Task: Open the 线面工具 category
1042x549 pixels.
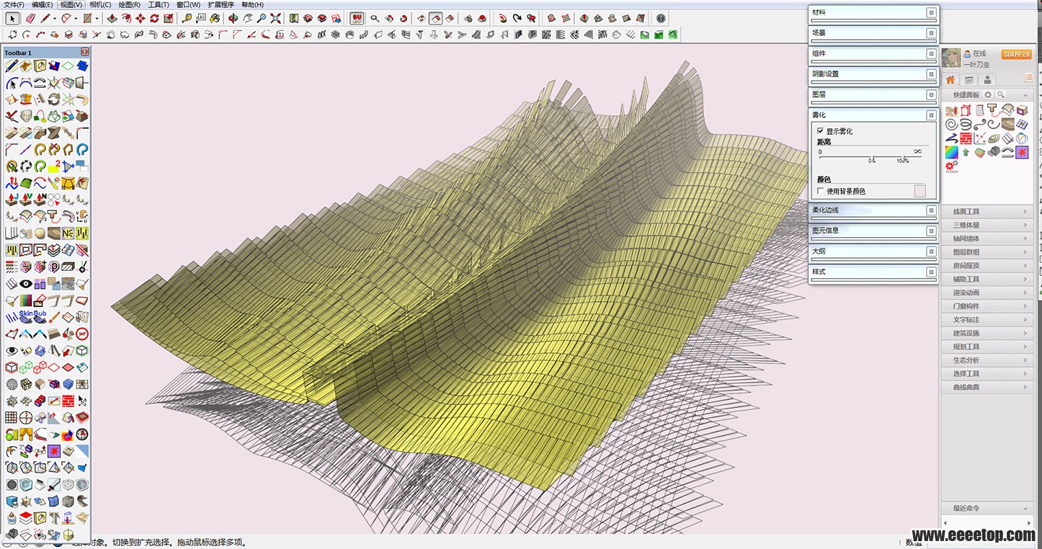Action: 987,212
